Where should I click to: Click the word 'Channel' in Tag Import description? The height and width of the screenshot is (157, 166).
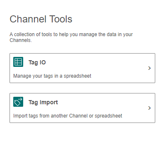(78, 116)
